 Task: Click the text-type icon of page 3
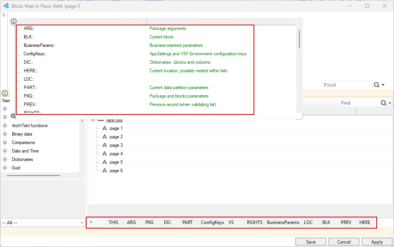pos(105,145)
